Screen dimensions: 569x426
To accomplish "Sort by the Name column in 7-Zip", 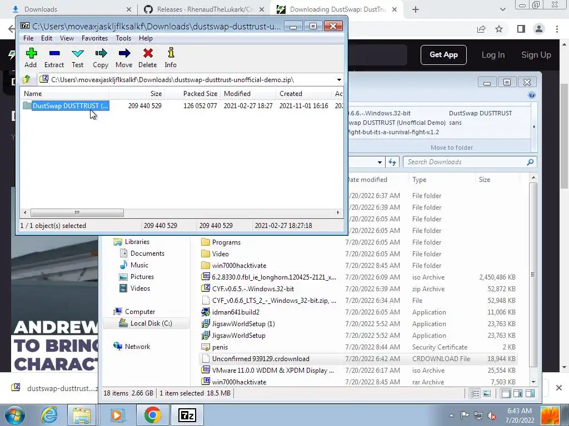I will point(64,93).
